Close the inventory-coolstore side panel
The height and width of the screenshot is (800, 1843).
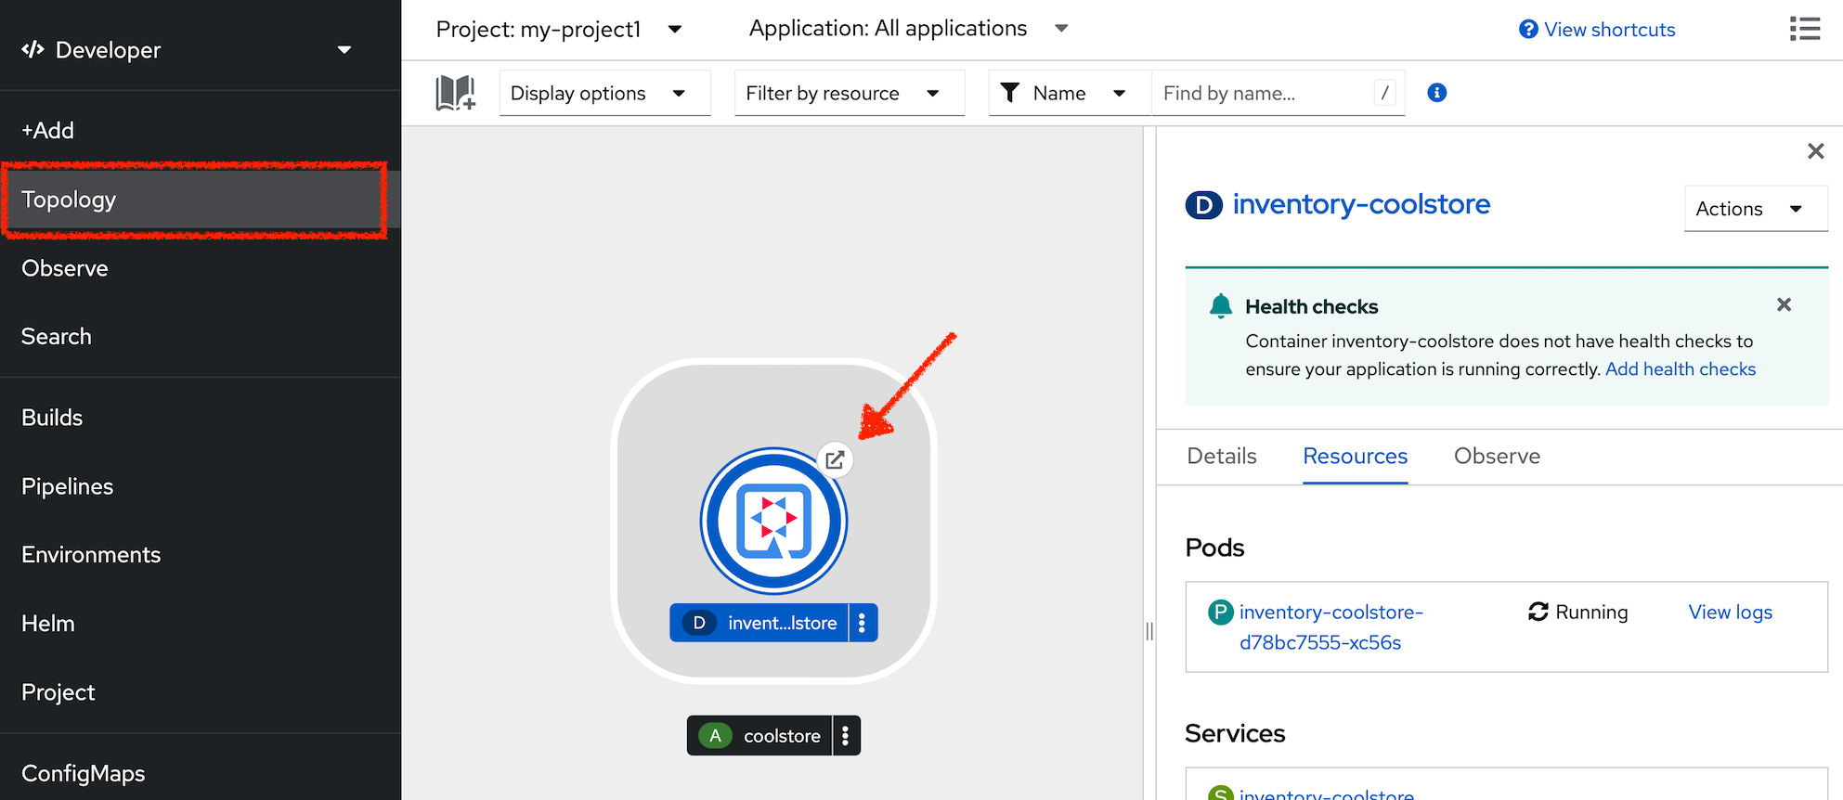[1816, 150]
